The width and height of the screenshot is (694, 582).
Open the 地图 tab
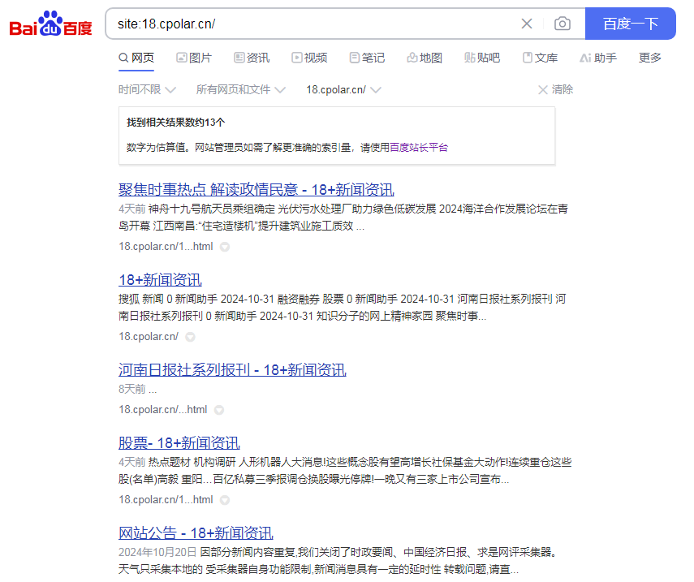click(x=425, y=58)
